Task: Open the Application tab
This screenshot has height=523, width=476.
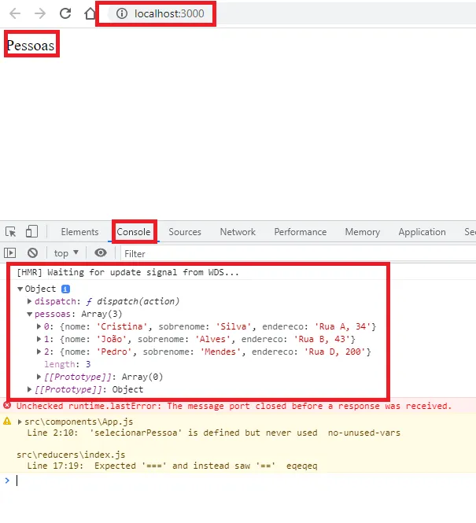Action: pos(422,232)
